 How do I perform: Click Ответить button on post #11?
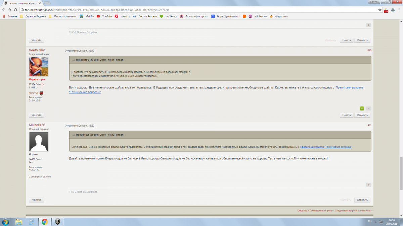[362, 200]
